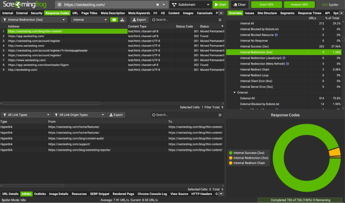Open the All Link Origin Types dropdown

click(x=79, y=115)
